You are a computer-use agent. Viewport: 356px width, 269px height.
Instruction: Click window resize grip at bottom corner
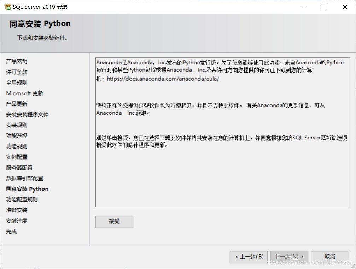click(x=353, y=266)
